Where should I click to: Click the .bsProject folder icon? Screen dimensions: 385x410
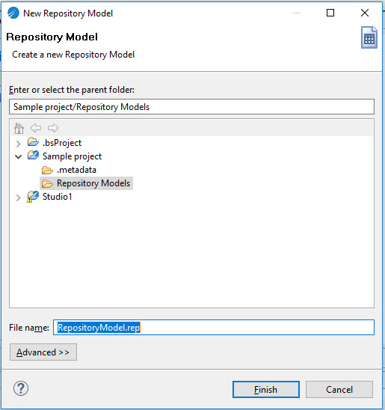point(33,142)
